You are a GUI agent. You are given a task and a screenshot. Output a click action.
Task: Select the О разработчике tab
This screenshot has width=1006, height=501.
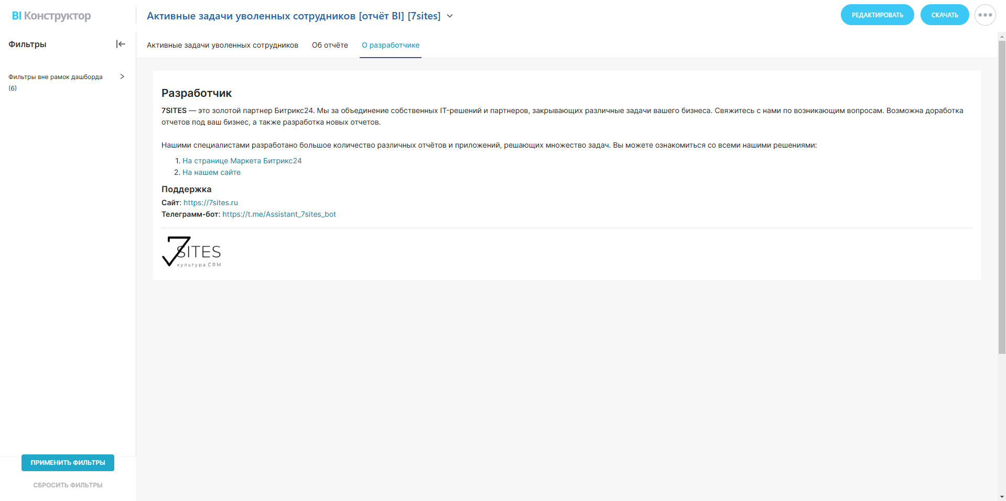(x=391, y=45)
